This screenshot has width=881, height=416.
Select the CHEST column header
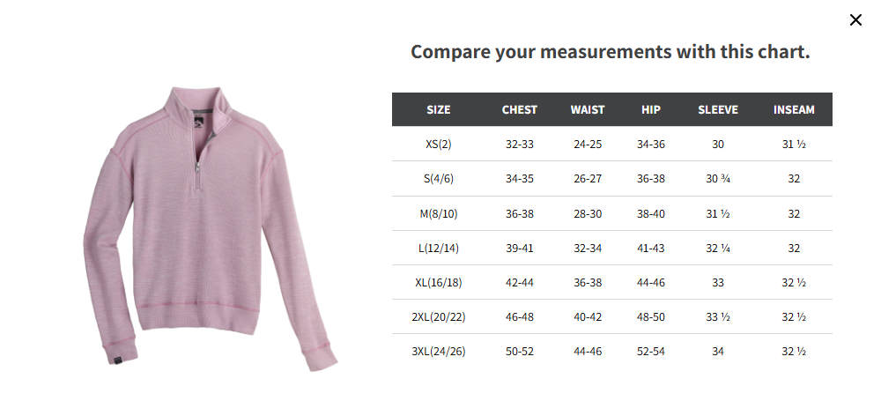click(x=519, y=109)
